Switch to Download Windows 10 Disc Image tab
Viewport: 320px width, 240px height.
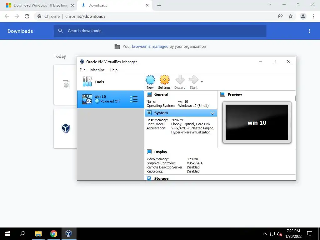38,5
